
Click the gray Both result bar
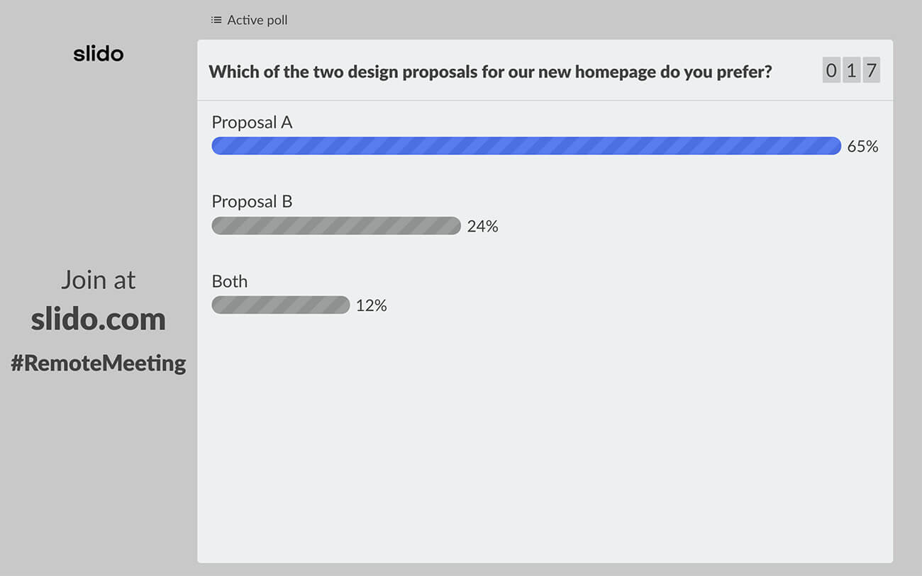tap(281, 305)
